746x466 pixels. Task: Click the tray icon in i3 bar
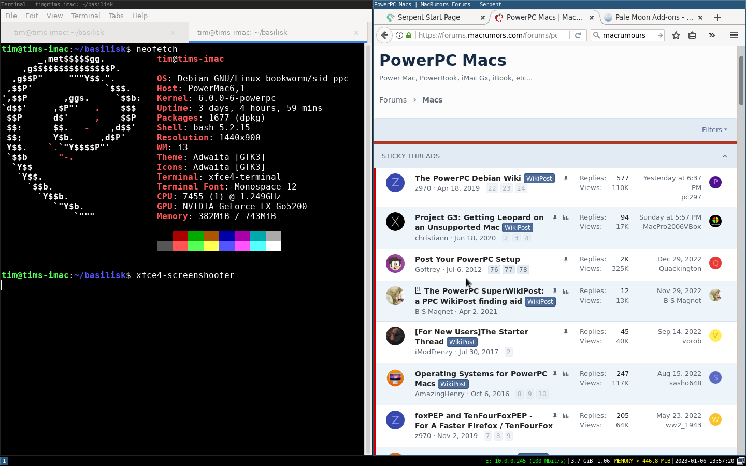(741, 461)
